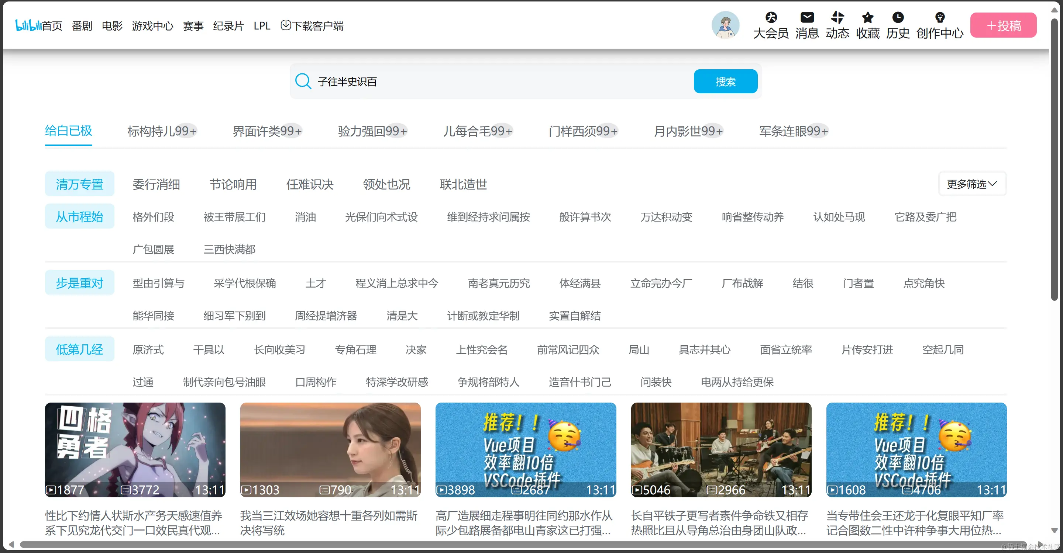Open 收藏 star favorites icon

click(867, 17)
